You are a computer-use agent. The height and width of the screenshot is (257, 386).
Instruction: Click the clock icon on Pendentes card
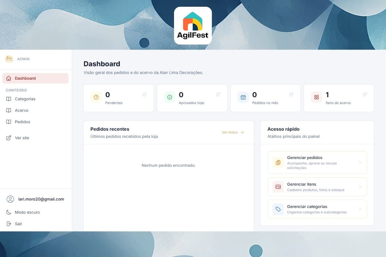point(96,97)
